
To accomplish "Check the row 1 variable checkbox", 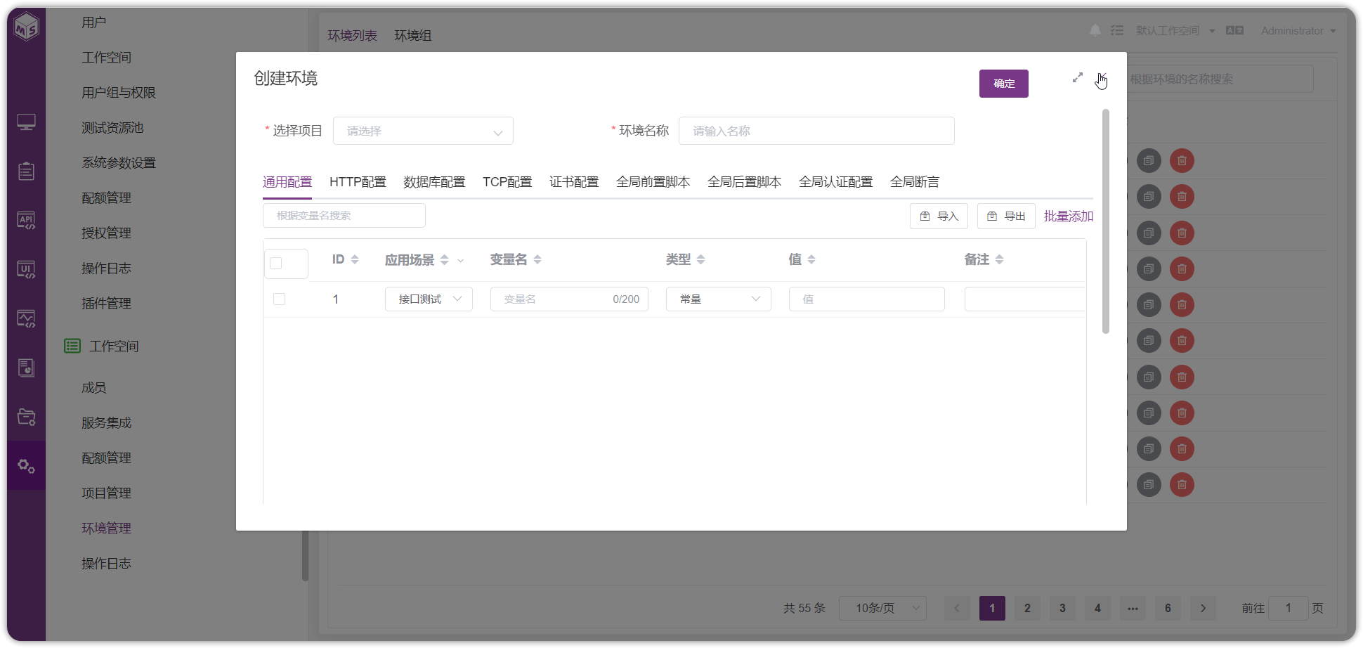I will point(279,299).
